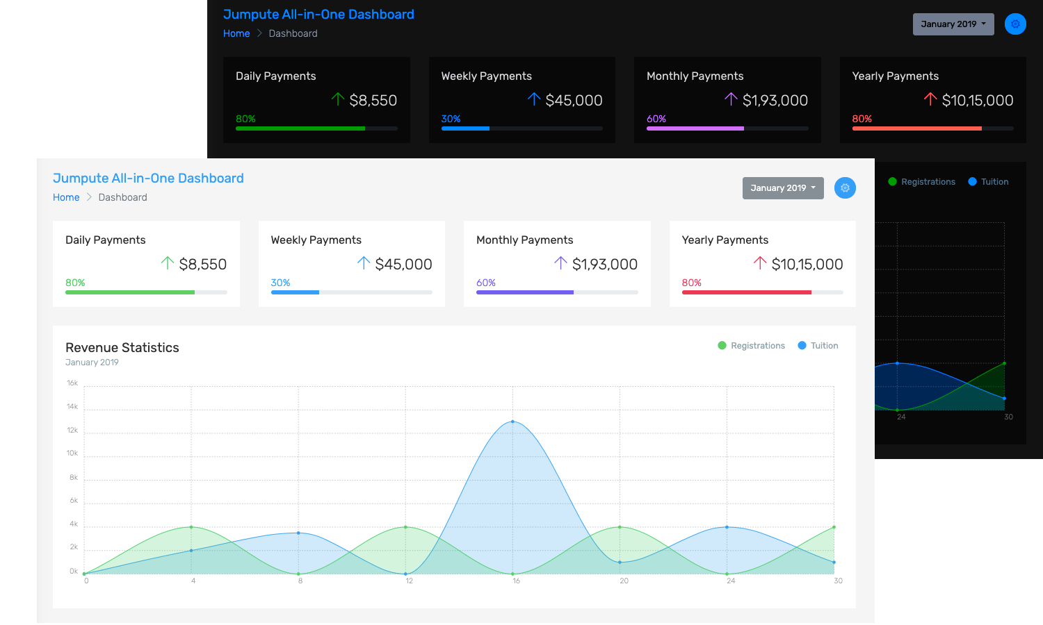Follow the Home breadcrumb in light dashboard
Viewport: 1043px width, 625px height.
coord(66,197)
